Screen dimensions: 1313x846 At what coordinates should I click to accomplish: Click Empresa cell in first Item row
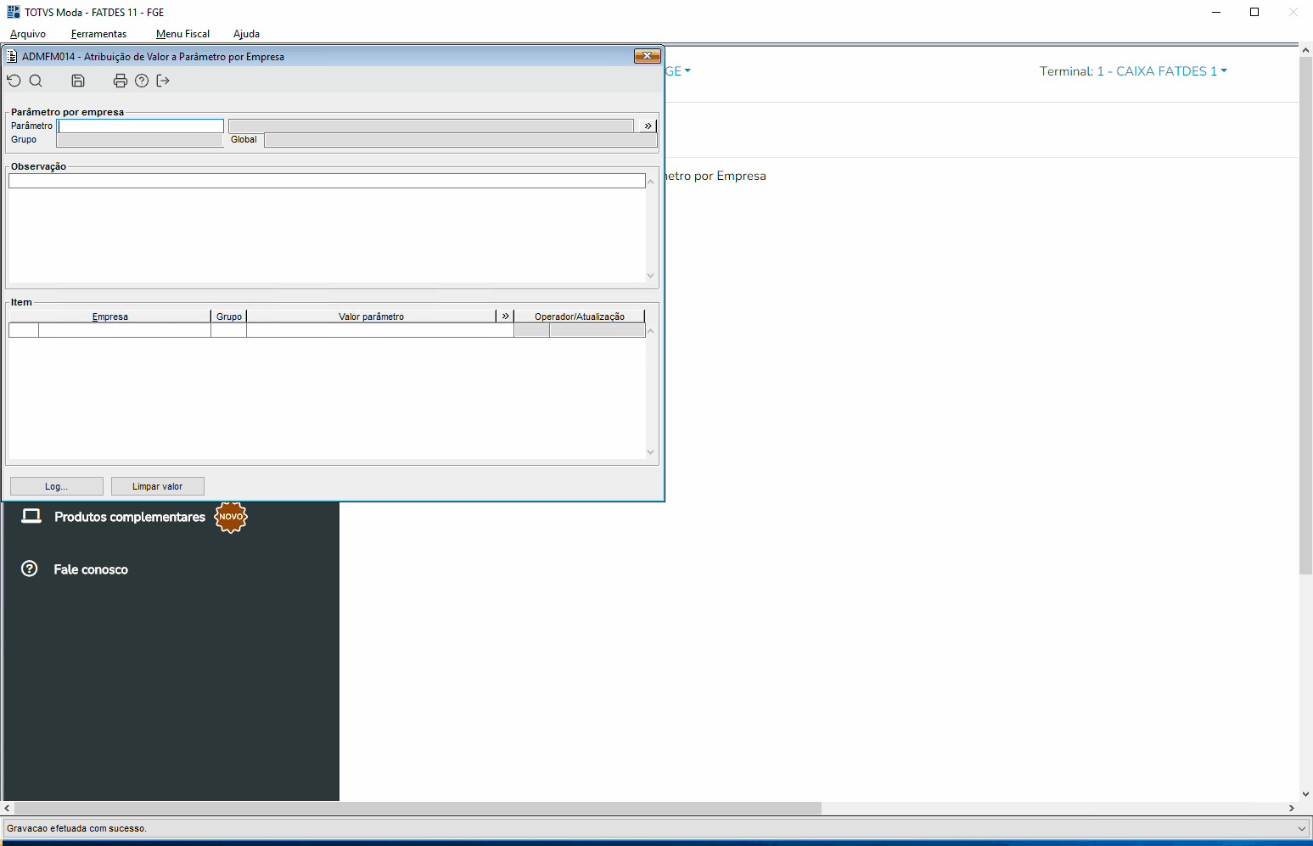[x=125, y=330]
